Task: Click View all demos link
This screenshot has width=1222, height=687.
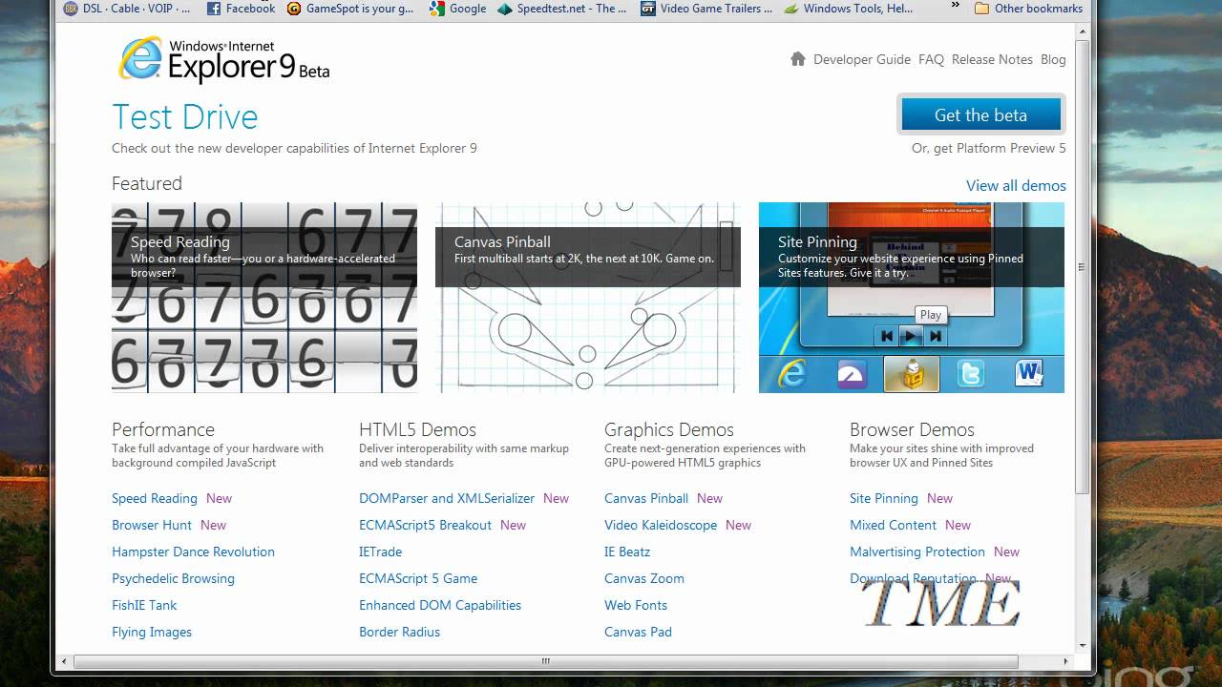Action: point(1016,185)
